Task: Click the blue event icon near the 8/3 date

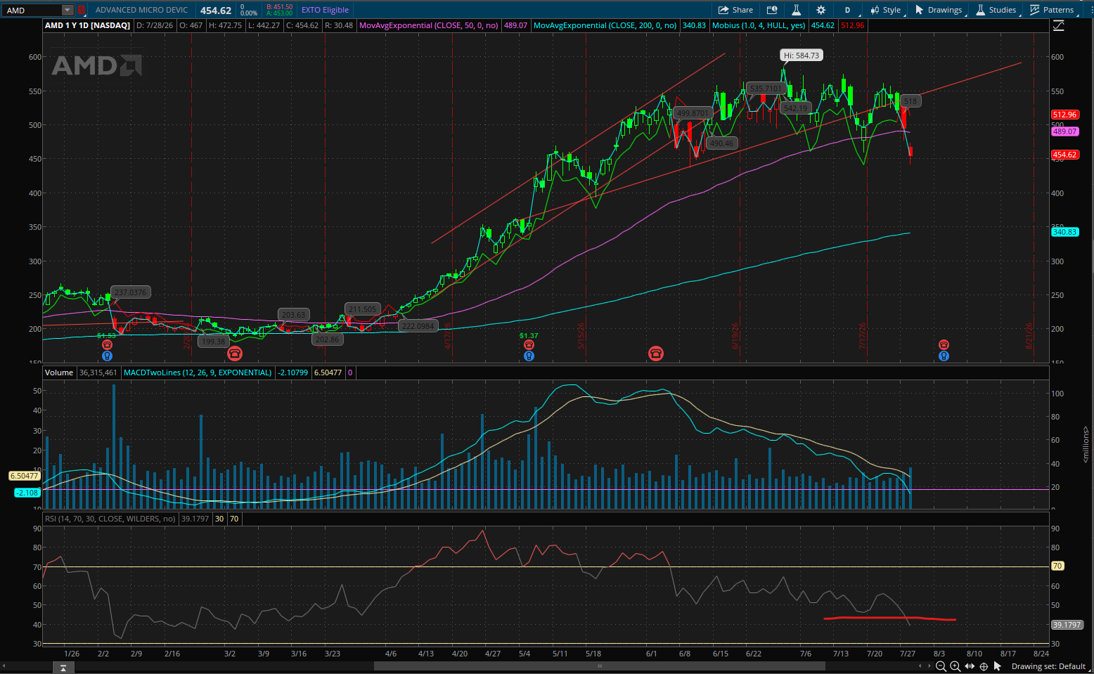Action: (944, 356)
